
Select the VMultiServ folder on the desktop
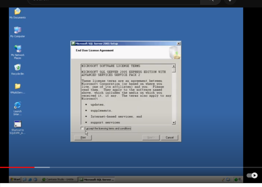(x=17, y=89)
